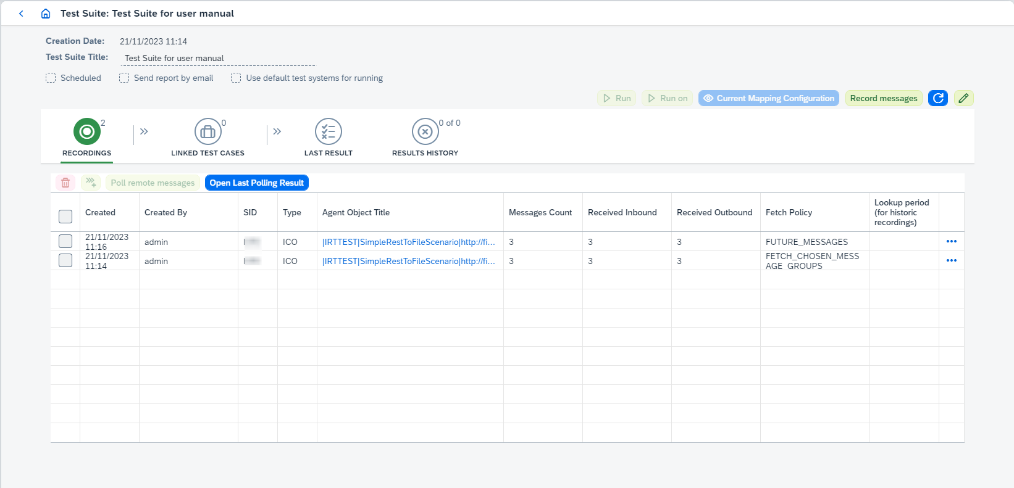Click the second arrow separator before Last Result
The height and width of the screenshot is (488, 1014).
coord(277,131)
